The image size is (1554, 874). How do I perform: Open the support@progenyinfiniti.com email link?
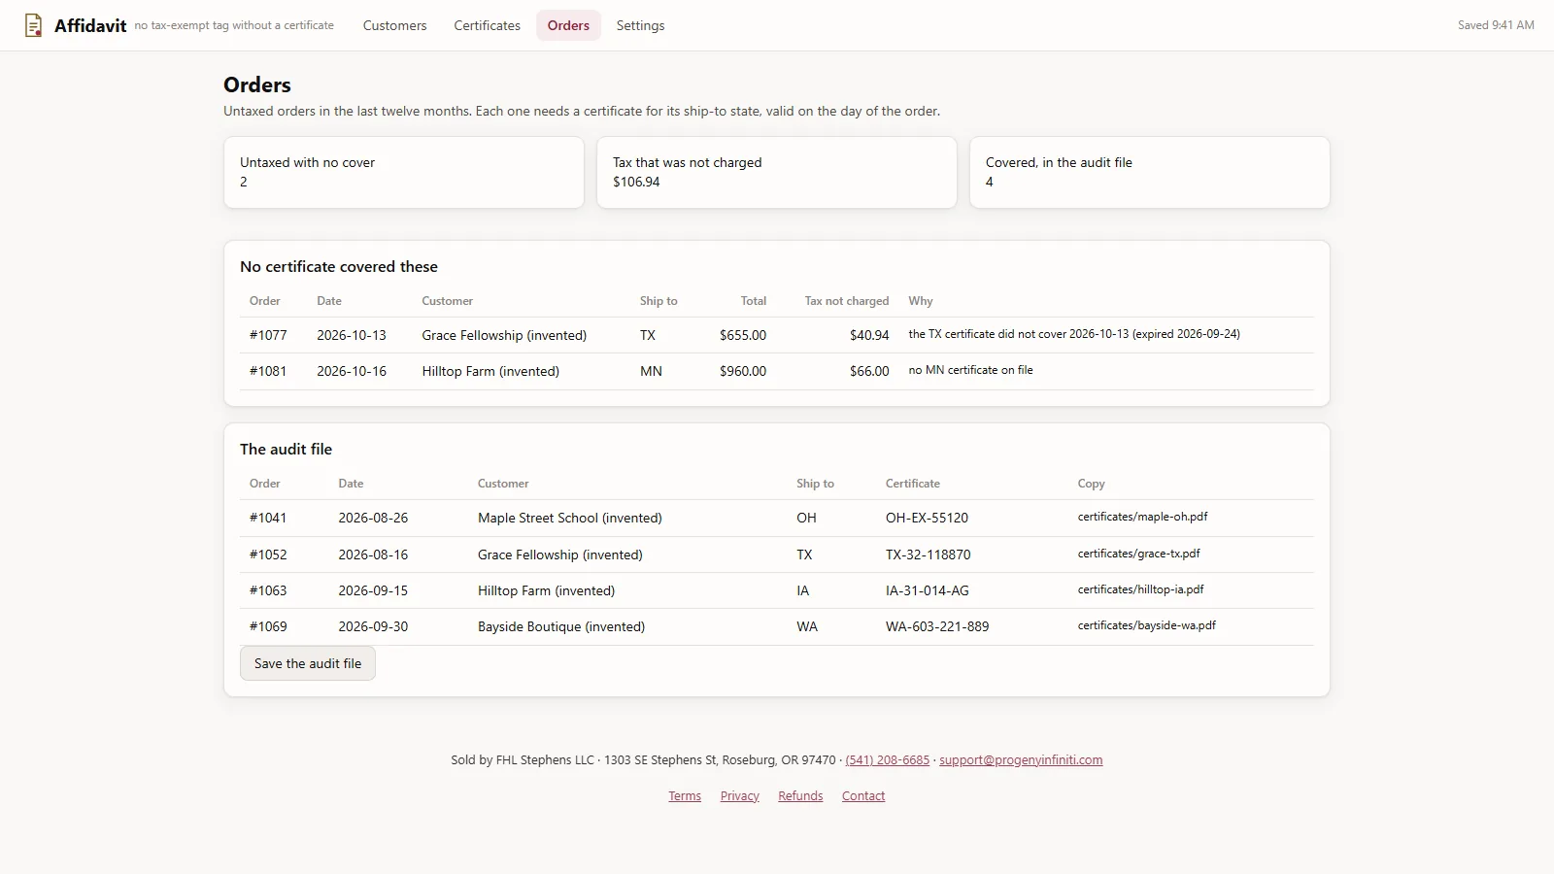click(x=1021, y=760)
